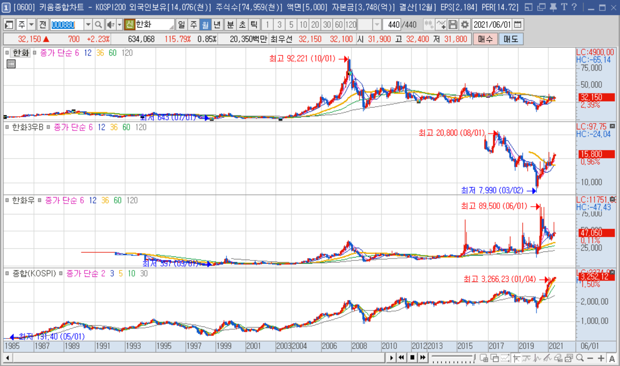Viewport: 620px width, 366px height.
Task: Click the horizontal scrollbar left arrow
Action: click(7, 358)
